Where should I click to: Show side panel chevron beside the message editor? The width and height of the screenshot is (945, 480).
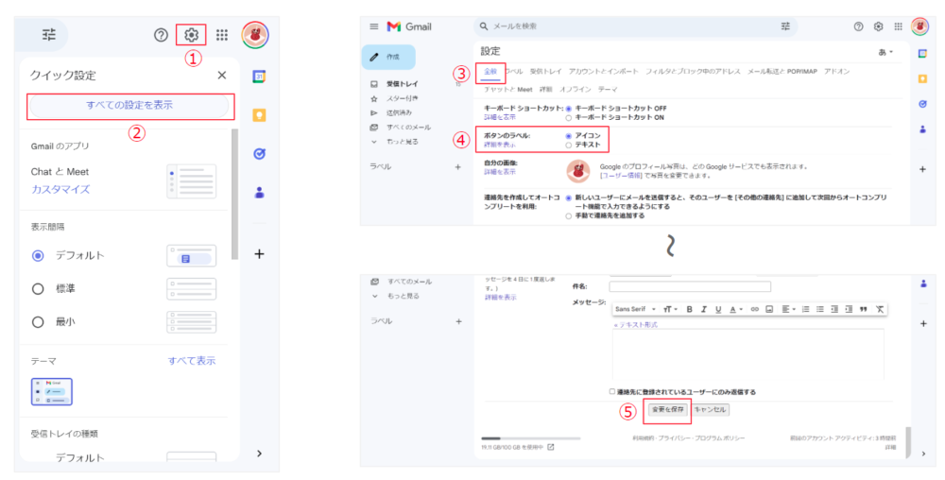[x=923, y=454]
